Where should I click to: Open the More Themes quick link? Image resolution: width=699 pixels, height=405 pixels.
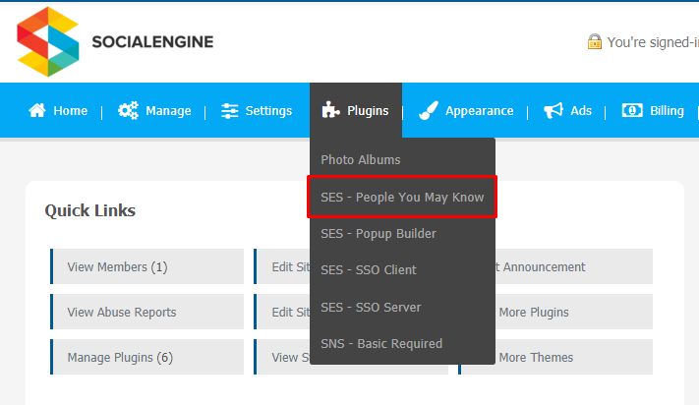tap(574, 357)
